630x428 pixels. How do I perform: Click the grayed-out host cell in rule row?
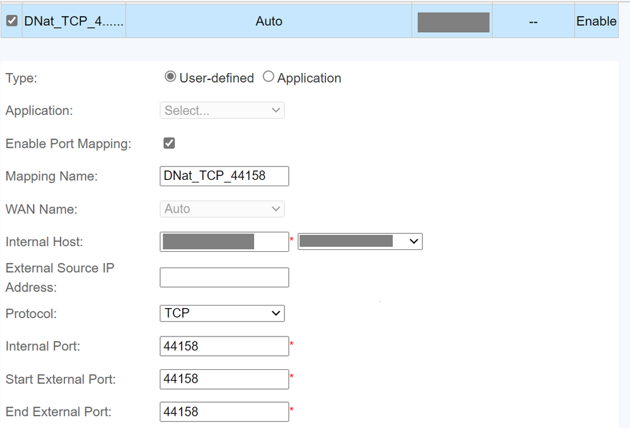pos(453,22)
